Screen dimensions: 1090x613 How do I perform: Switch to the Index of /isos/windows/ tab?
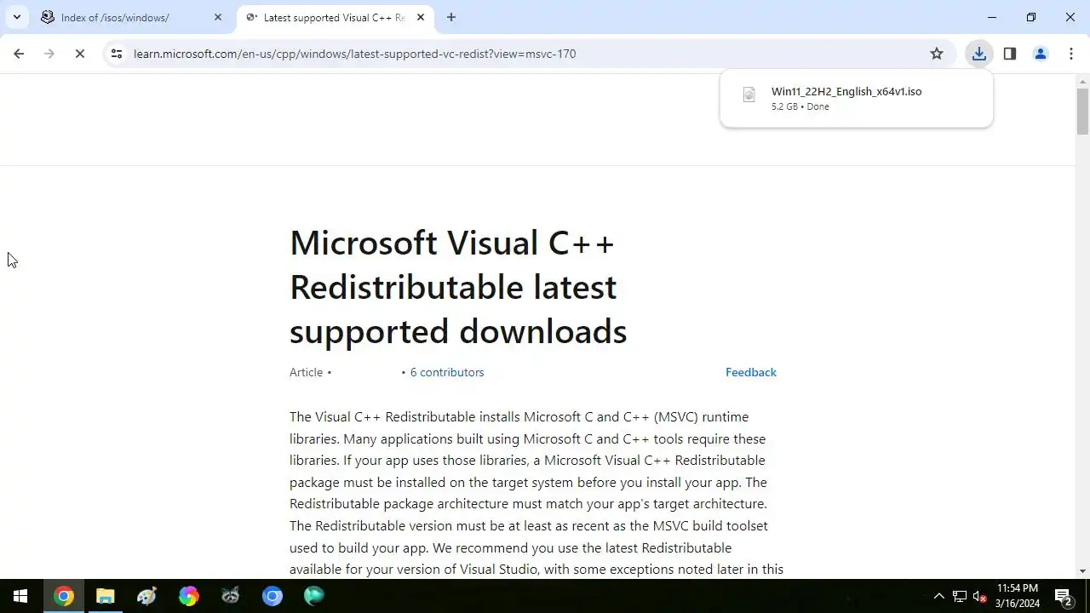coord(133,17)
